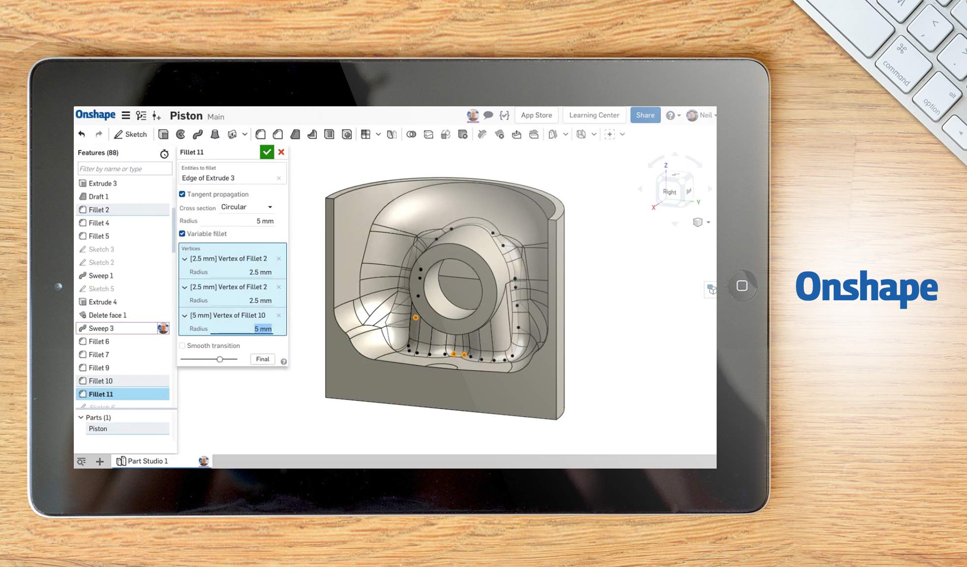Open the Fillet tool
Viewport: 967px width, 567px height.
point(261,134)
